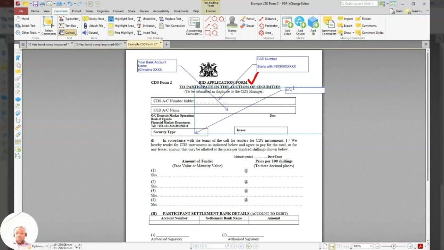Activate the Hand tool
The image size is (444, 250).
(22, 19)
